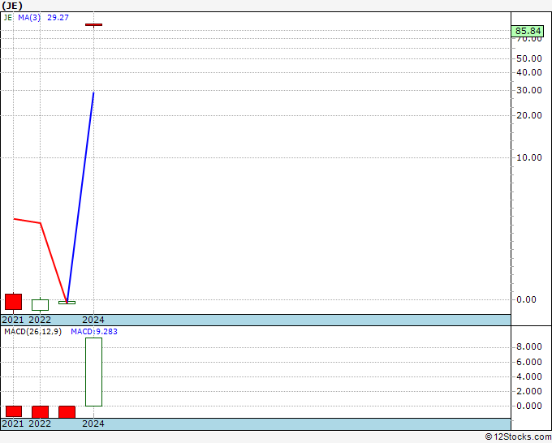This screenshot has width=552, height=443.
Task: Click the MACD 9.283 value label
Action: pyautogui.click(x=94, y=332)
